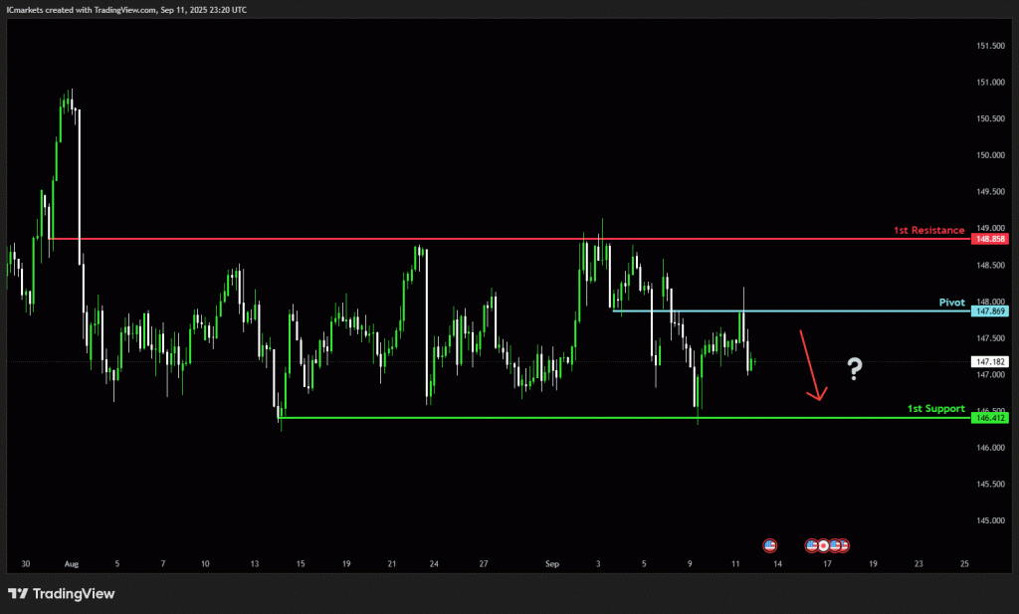The height and width of the screenshot is (614, 1019).
Task: Select the green horizontal support line
Action: tap(625, 418)
